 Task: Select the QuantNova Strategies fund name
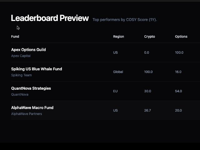point(31,88)
